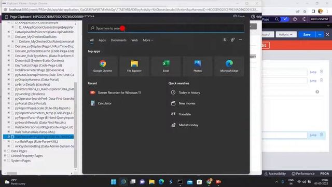Click the S account icon in search panel
The height and width of the screenshot is (187, 332).
point(225,40)
